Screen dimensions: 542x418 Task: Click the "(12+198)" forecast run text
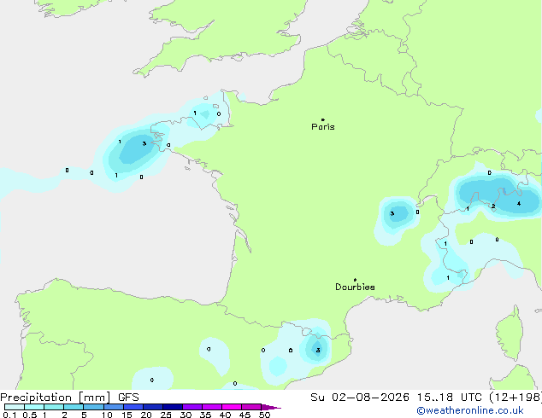(515, 398)
